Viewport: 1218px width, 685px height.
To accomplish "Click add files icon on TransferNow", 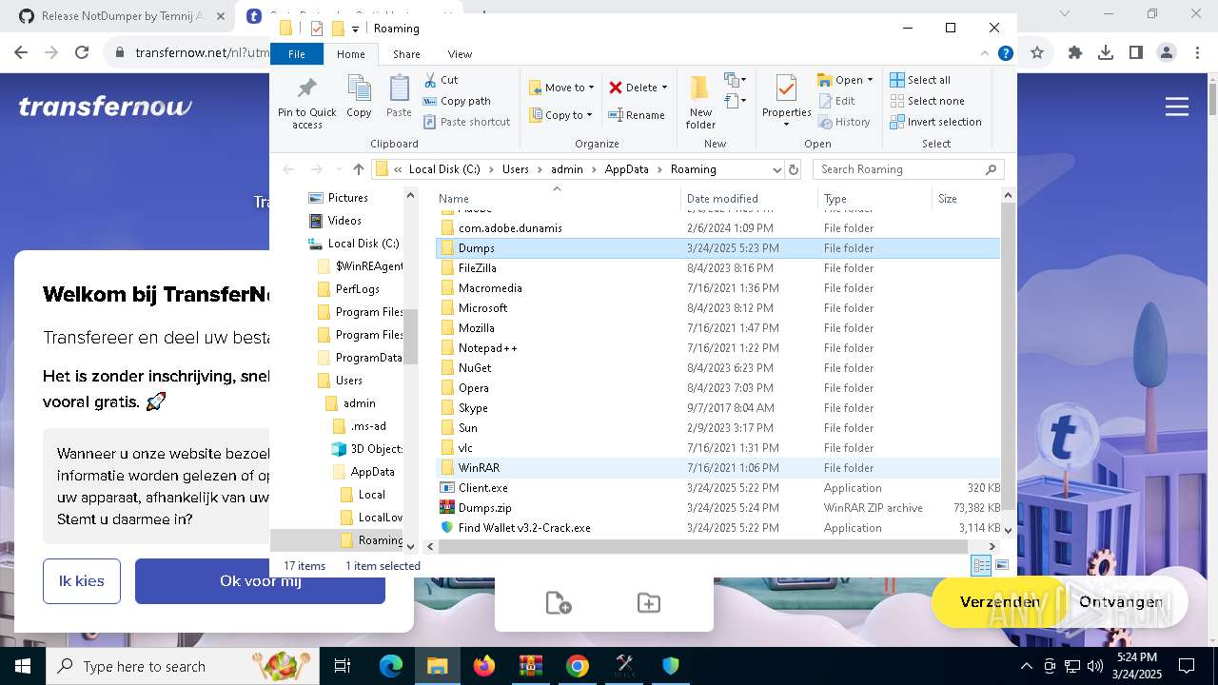I will (559, 602).
